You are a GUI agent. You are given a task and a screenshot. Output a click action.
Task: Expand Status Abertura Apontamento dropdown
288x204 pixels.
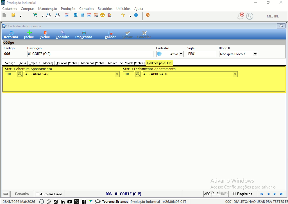click(x=117, y=74)
